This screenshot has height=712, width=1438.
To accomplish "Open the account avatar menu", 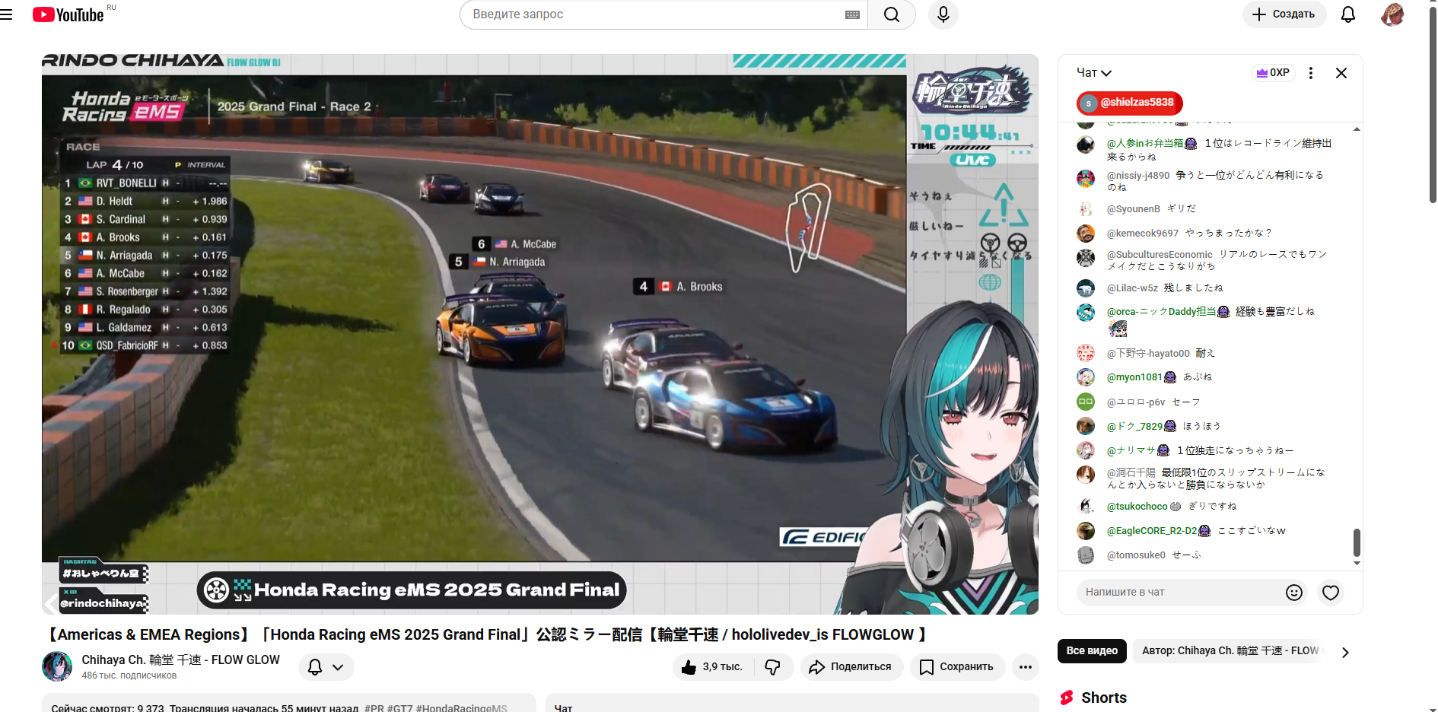I will [1392, 14].
